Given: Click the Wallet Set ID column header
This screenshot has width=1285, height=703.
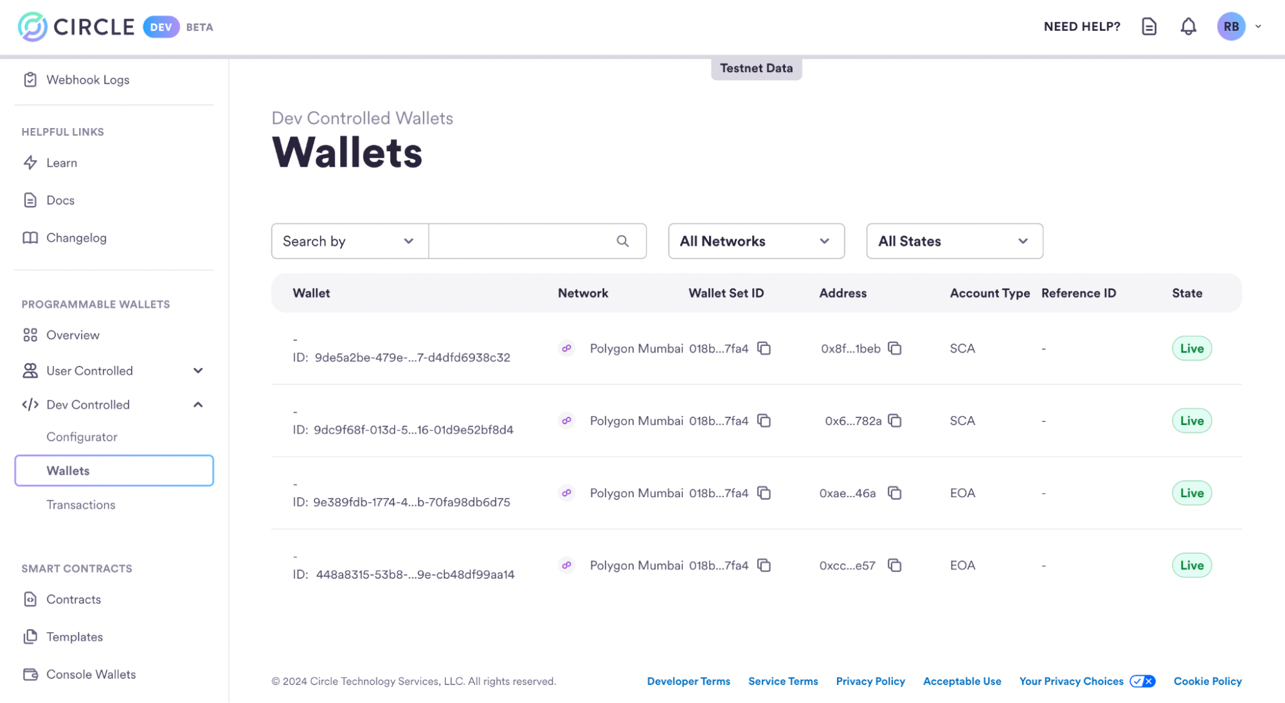Looking at the screenshot, I should (x=726, y=293).
